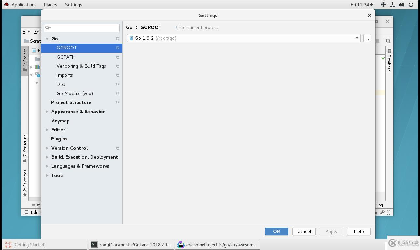Screen dimensions: 420x250
Task: Click project-level icon beside GOROOT
Action: pyautogui.click(x=118, y=48)
